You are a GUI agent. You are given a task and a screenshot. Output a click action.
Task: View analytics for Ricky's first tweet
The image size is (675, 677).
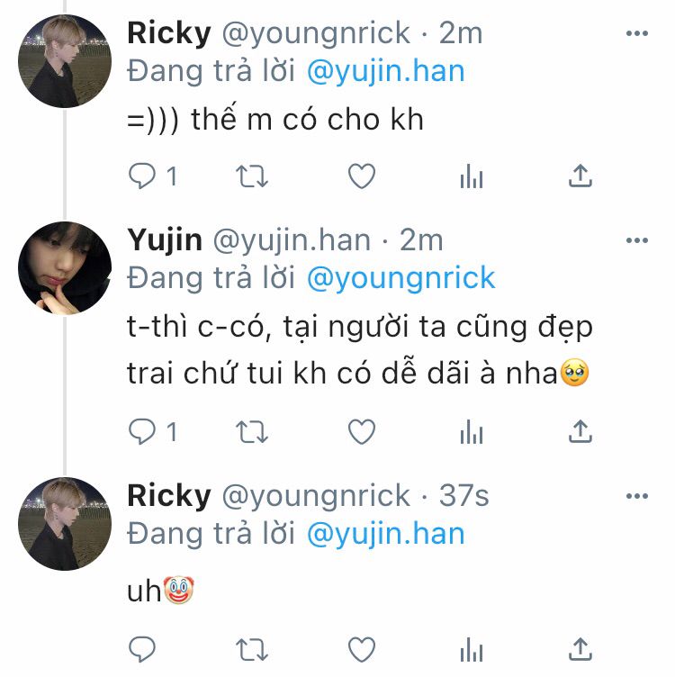[x=472, y=176]
